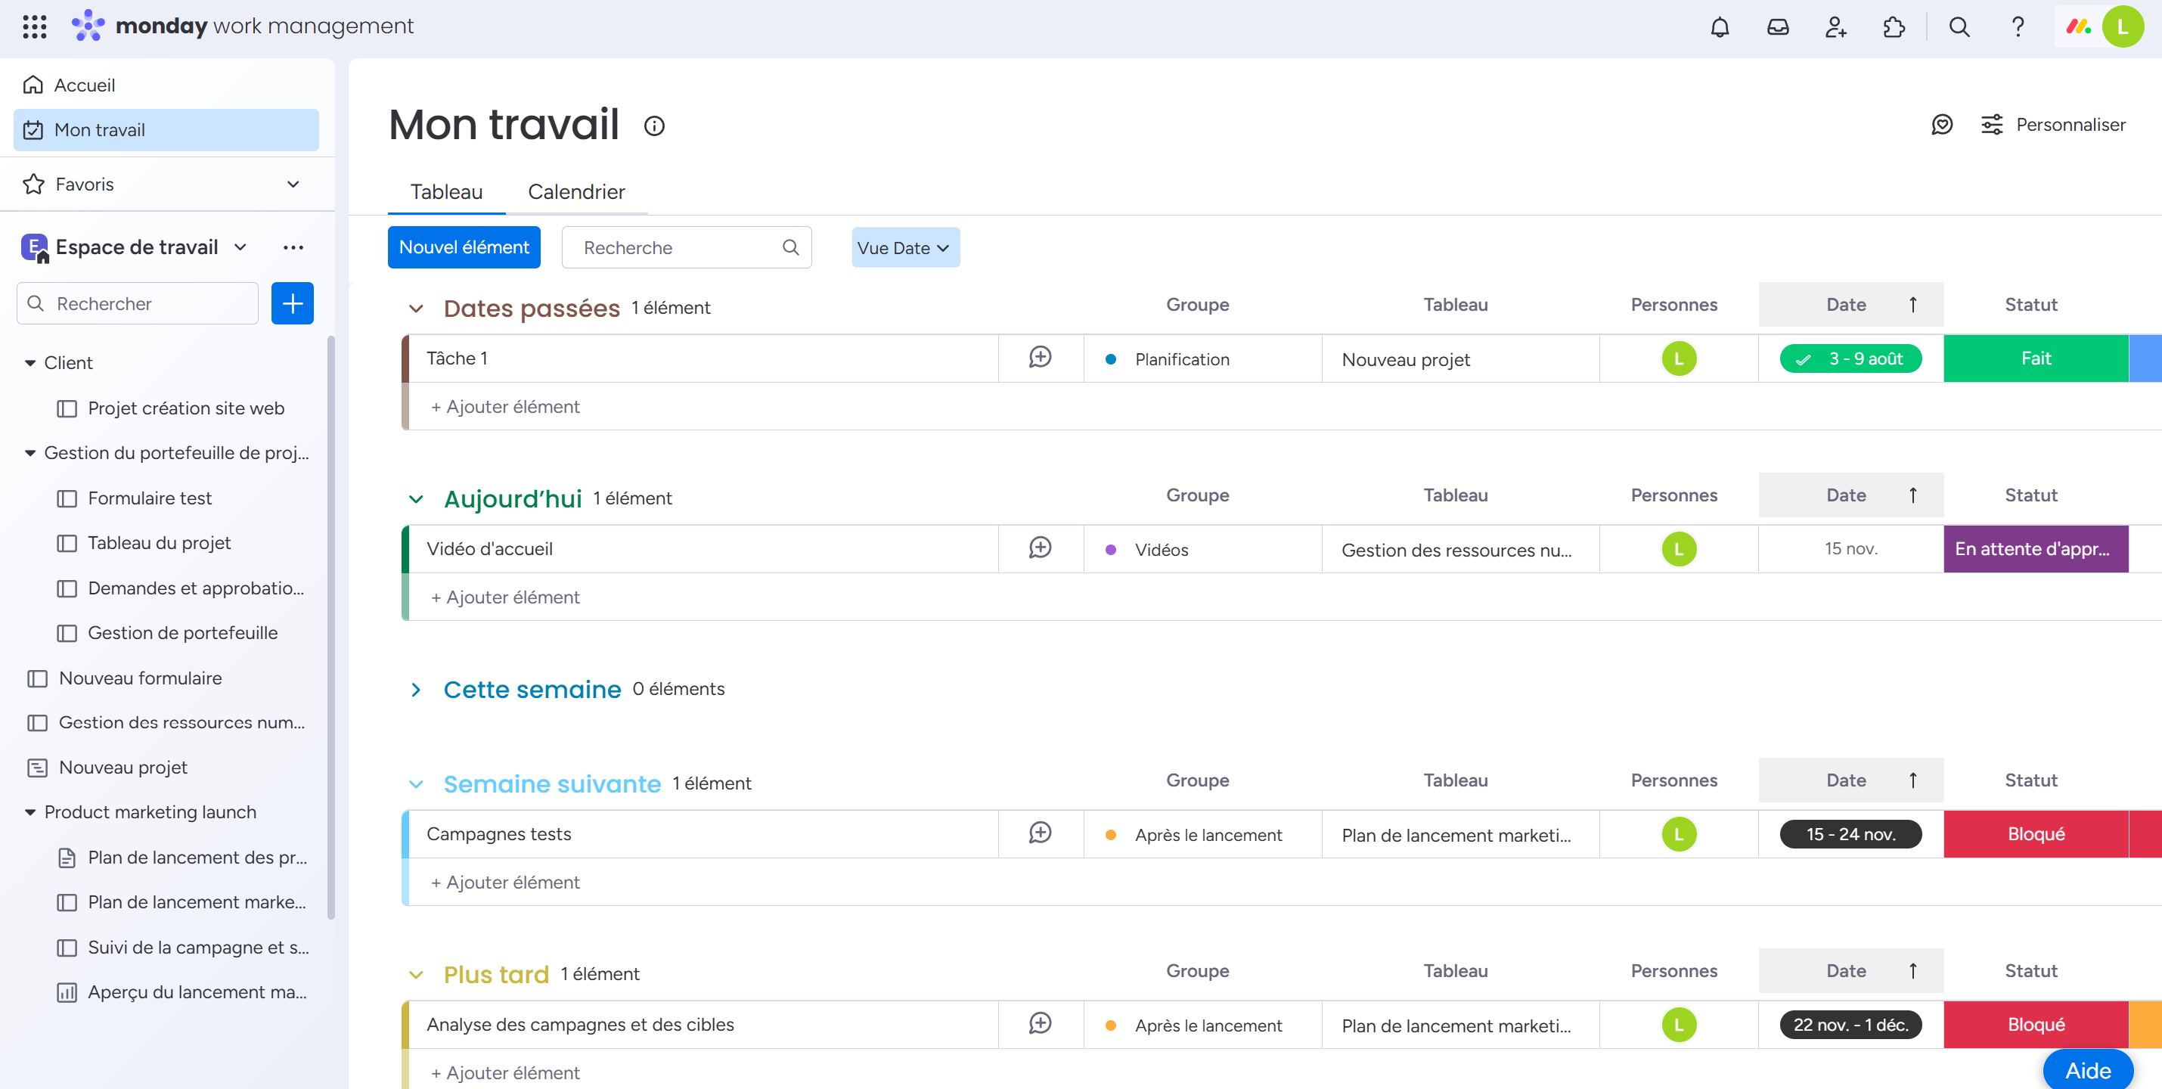This screenshot has height=1089, width=2162.
Task: Open Personnaliser settings
Action: coord(2054,125)
